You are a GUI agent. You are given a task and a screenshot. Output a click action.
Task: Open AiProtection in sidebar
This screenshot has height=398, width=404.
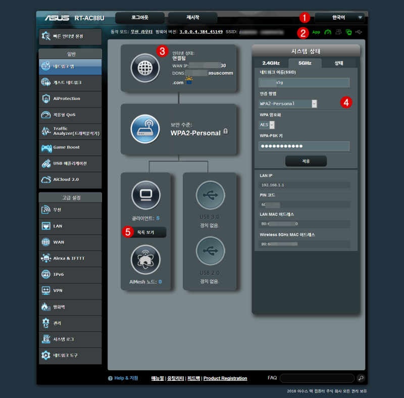[x=70, y=98]
